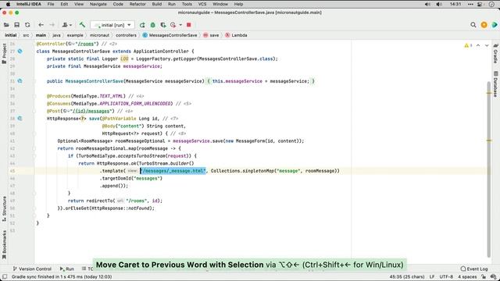This screenshot has width=500, height=281.
Task: Open the Refactor menu
Action: click(x=137, y=4)
